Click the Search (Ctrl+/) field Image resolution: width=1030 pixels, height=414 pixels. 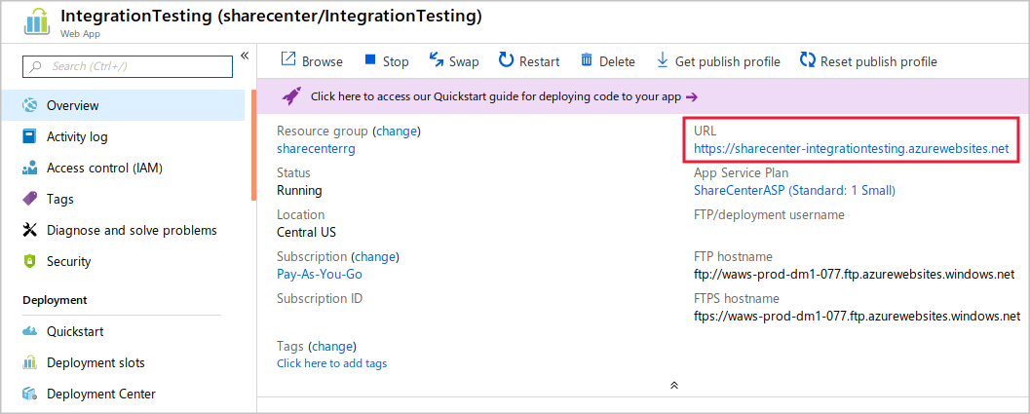[x=128, y=66]
